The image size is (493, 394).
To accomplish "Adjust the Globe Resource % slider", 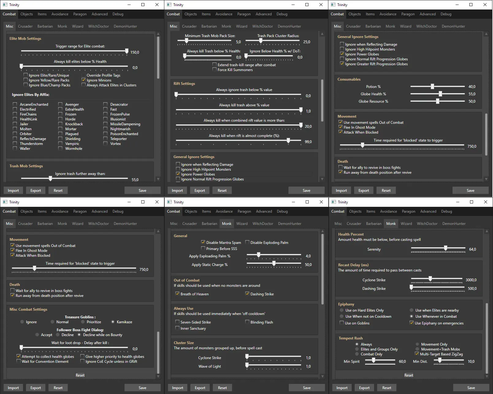I will coord(438,101).
